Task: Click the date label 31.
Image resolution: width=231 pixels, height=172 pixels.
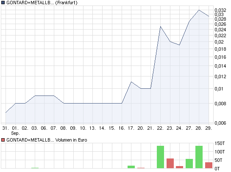Action: pos(6,128)
